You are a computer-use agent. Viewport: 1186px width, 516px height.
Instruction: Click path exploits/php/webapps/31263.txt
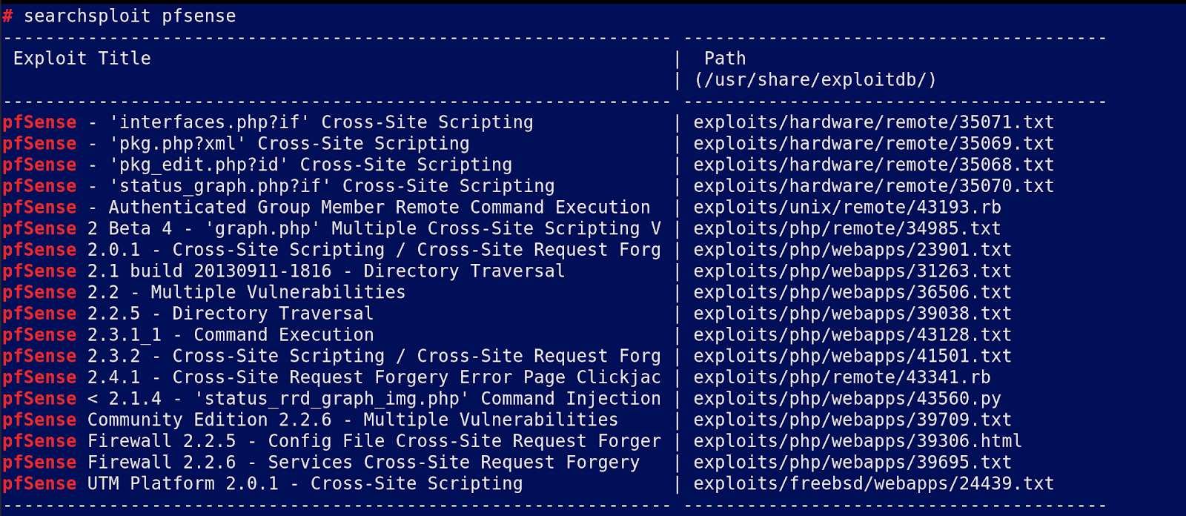coord(852,271)
